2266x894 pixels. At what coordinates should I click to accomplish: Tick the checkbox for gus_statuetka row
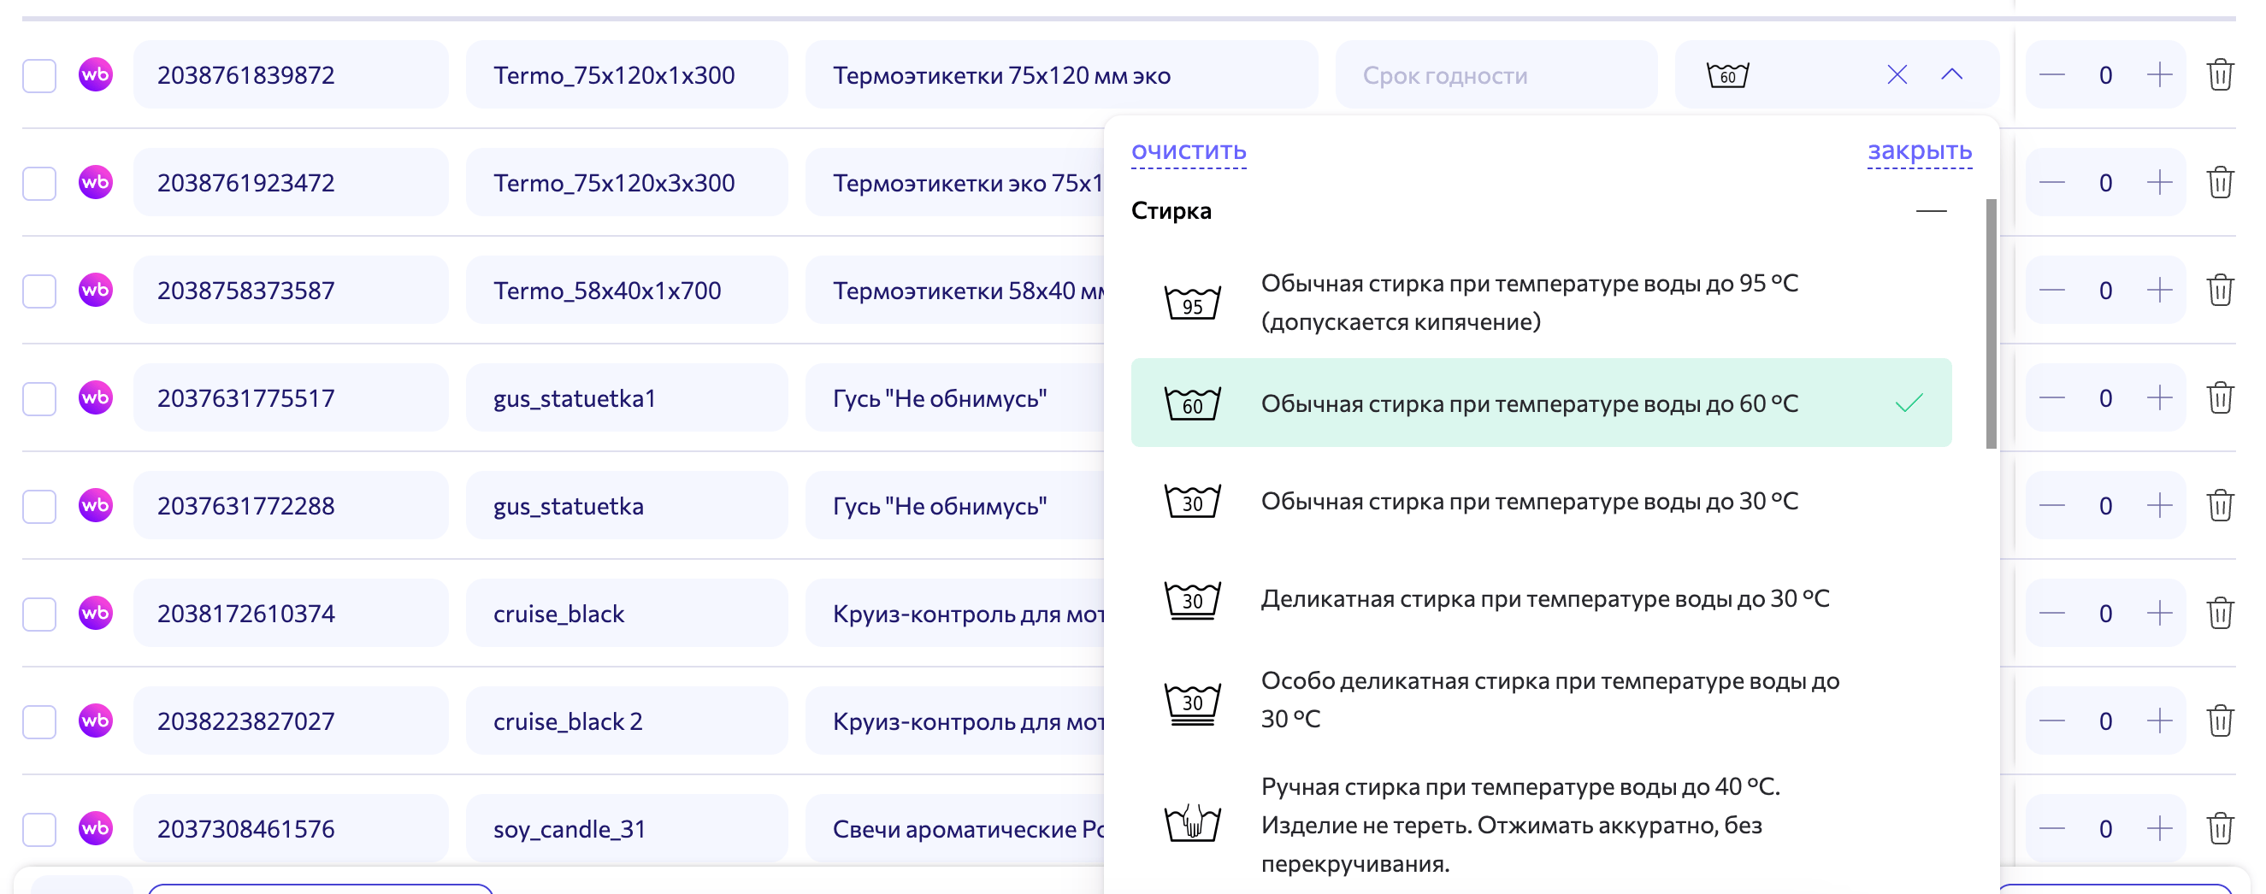[39, 506]
